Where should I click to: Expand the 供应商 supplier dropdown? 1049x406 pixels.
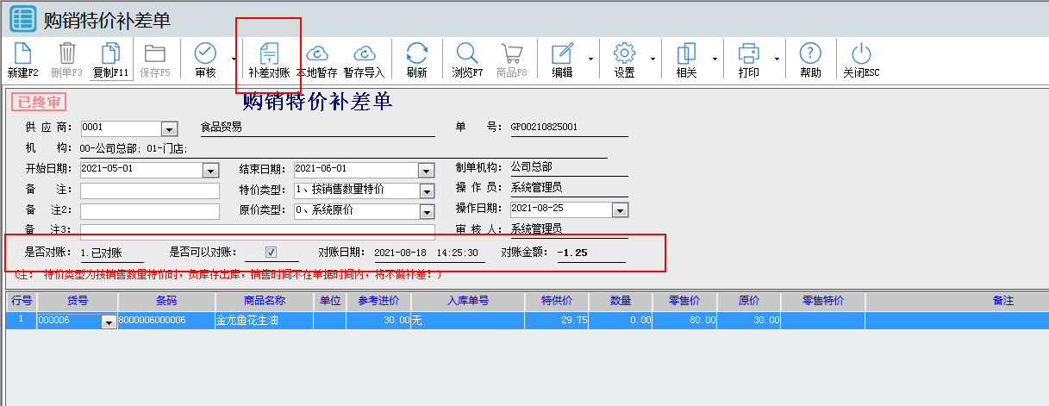point(170,128)
